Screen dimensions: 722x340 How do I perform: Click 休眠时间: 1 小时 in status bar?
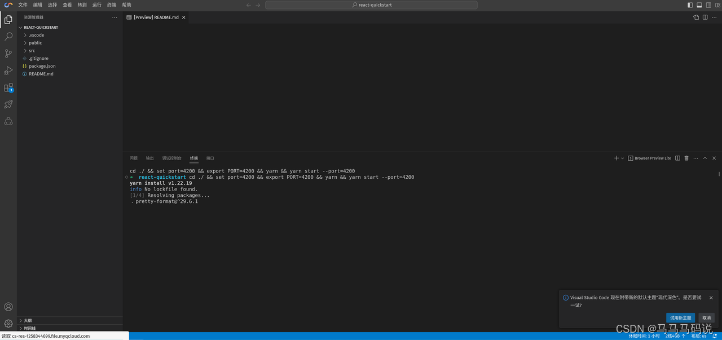[644, 336]
